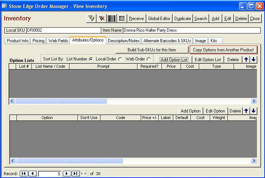The height and width of the screenshot is (178, 265).
Task: Open the Stone Edge window system menu icon
Action: tap(4, 6)
